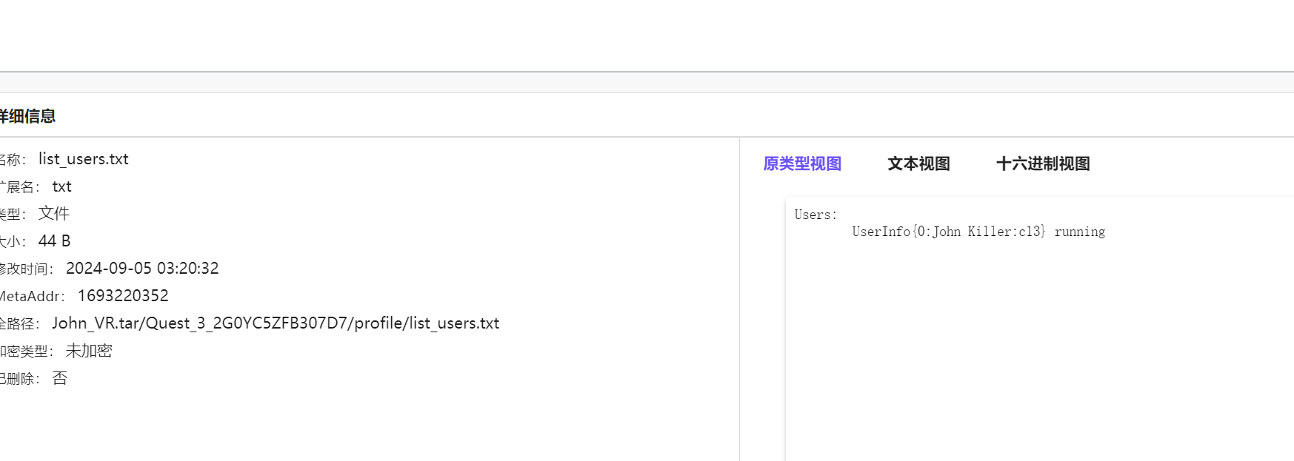Image resolution: width=1294 pixels, height=461 pixels.
Task: Click the deleted value 否
Action: click(x=60, y=378)
